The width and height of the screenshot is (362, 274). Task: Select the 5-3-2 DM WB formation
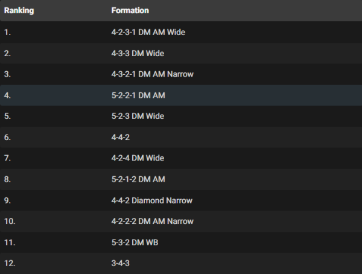point(134,242)
